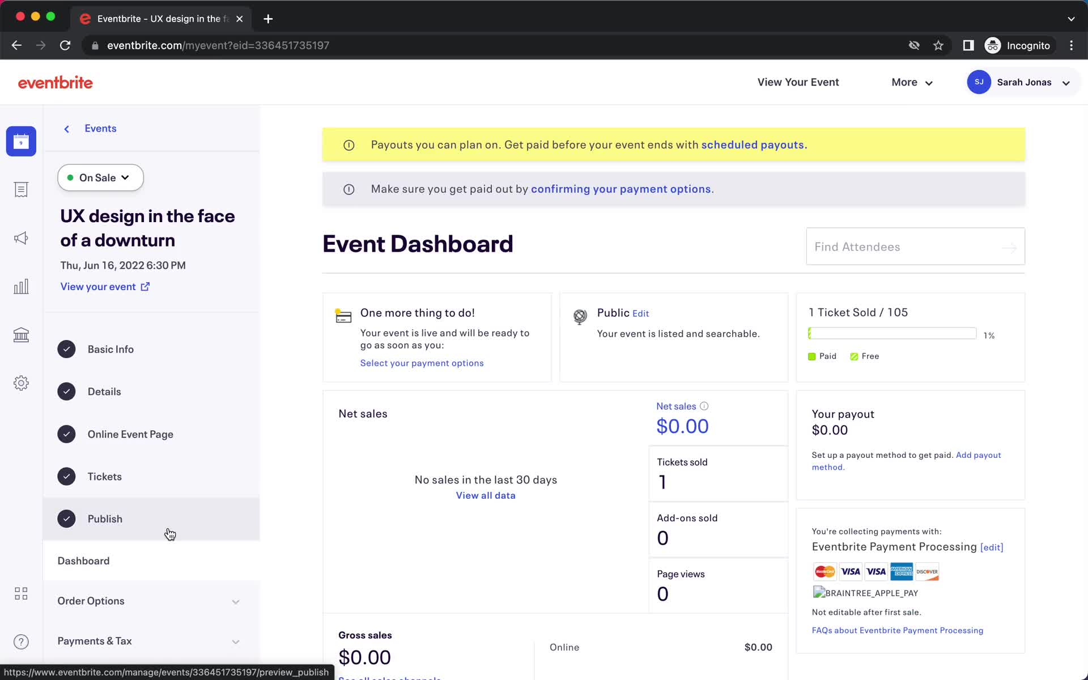Open the On Sale status dropdown

coord(100,178)
